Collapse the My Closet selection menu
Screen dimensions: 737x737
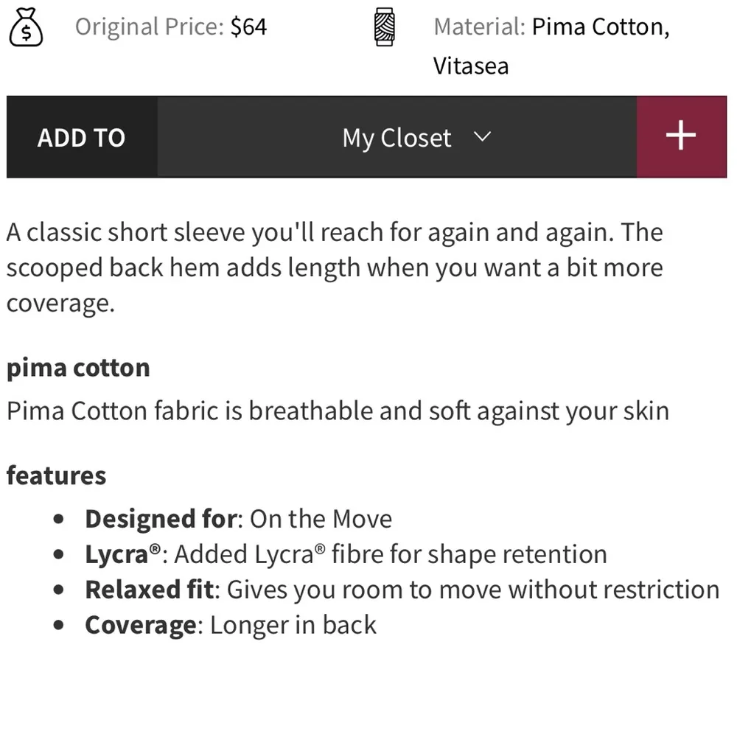(483, 137)
